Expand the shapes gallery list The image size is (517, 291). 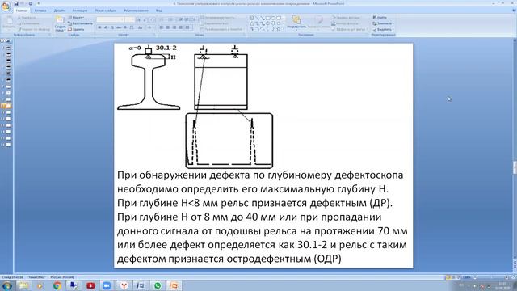(x=284, y=29)
